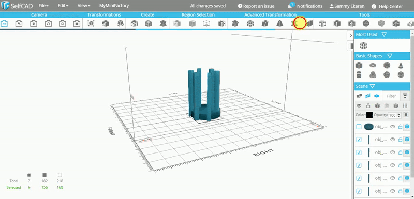The width and height of the screenshot is (414, 199).
Task: Click the dark funnel-shaped Create group icon
Action: pos(163,23)
